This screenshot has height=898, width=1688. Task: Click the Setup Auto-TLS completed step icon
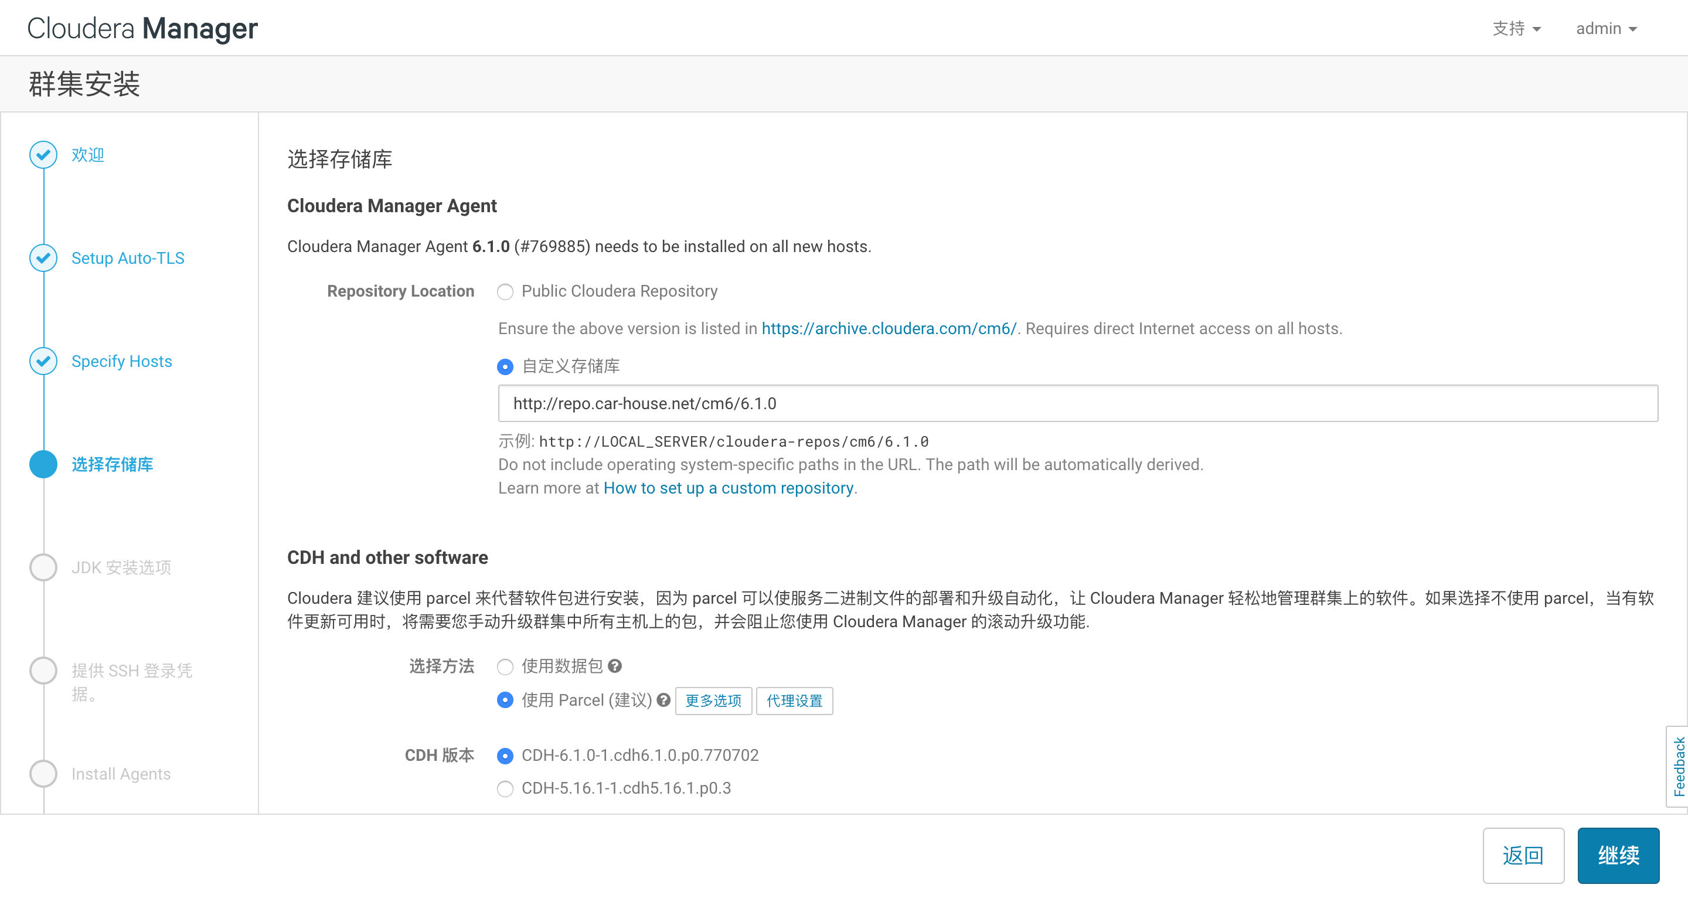(x=43, y=257)
